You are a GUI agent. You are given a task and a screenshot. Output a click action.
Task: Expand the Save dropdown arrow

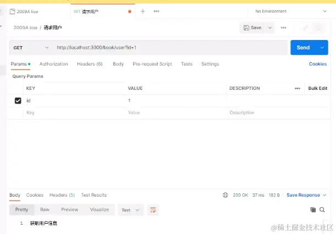coord(270,27)
